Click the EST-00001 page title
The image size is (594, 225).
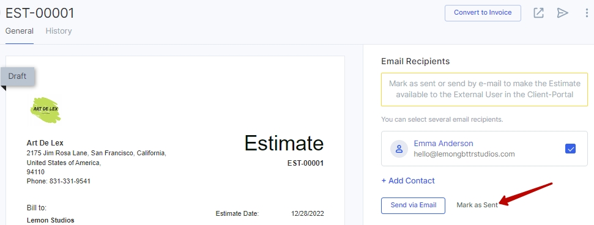pyautogui.click(x=40, y=13)
